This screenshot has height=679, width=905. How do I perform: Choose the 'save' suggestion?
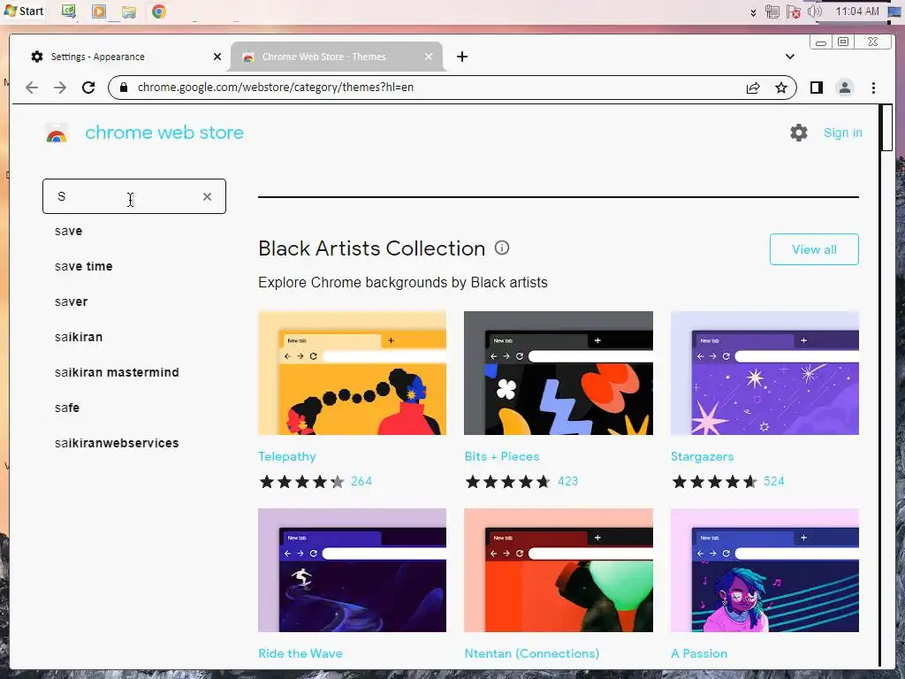click(x=69, y=231)
